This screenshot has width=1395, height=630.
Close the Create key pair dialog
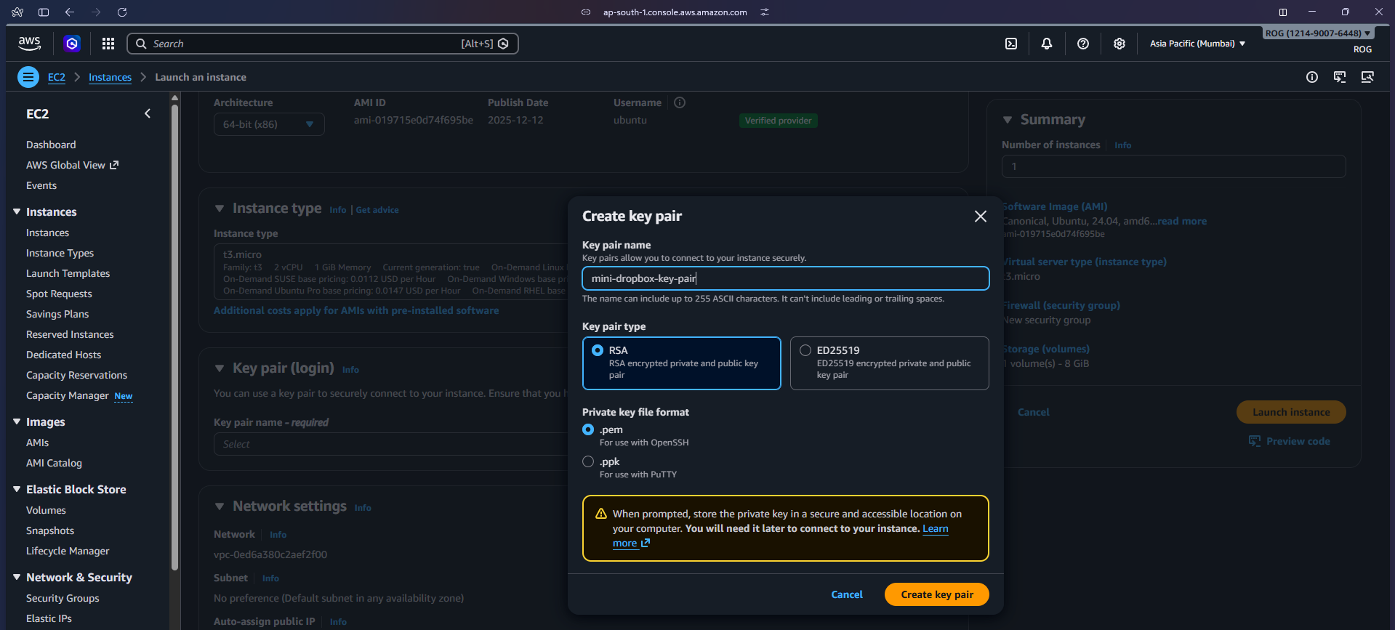[x=980, y=217]
